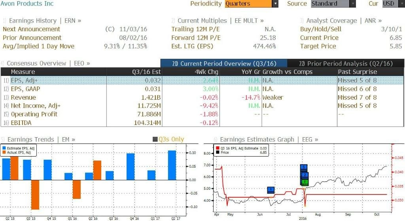The width and height of the screenshot is (405, 221).
Task: Select the Quarters periodicity field
Action: [248, 4]
